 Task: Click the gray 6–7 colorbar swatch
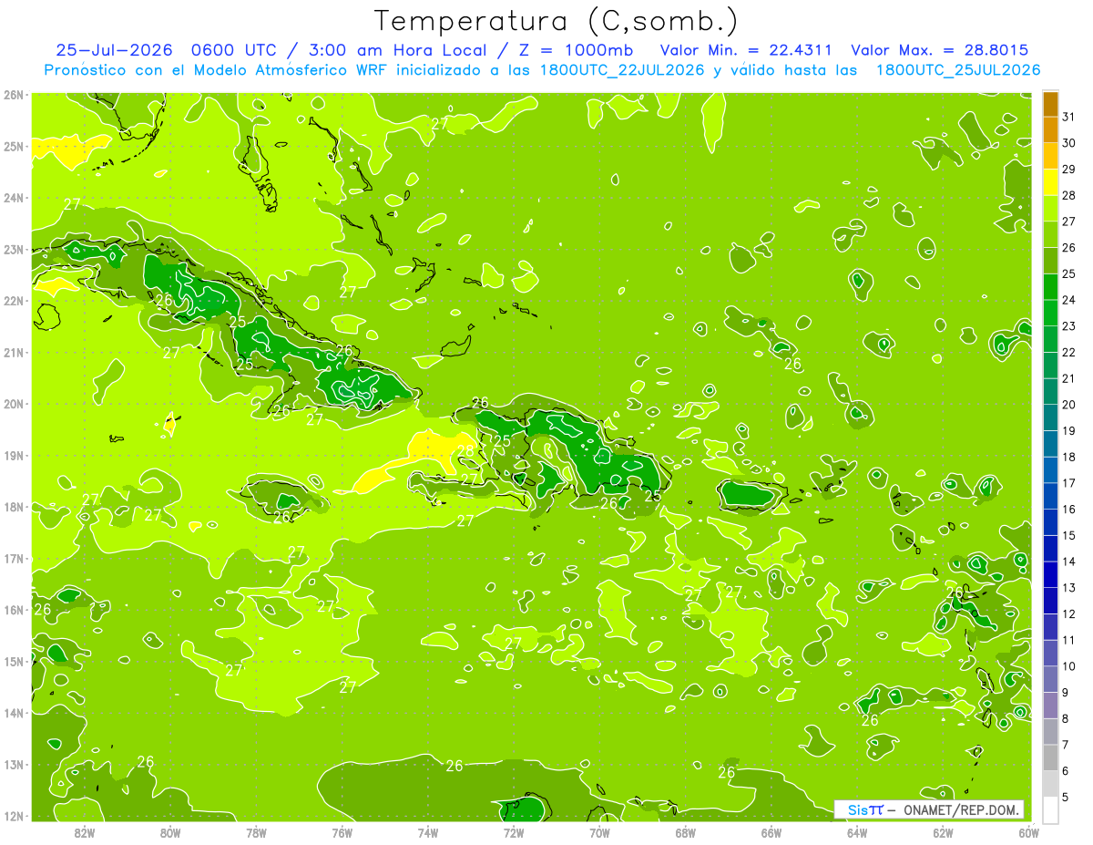pyautogui.click(x=1050, y=757)
